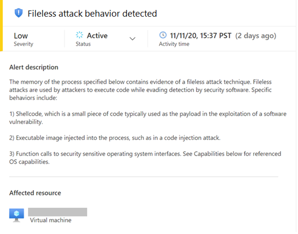
Task: Expand the Status dropdown chevron
Action: pos(132,39)
